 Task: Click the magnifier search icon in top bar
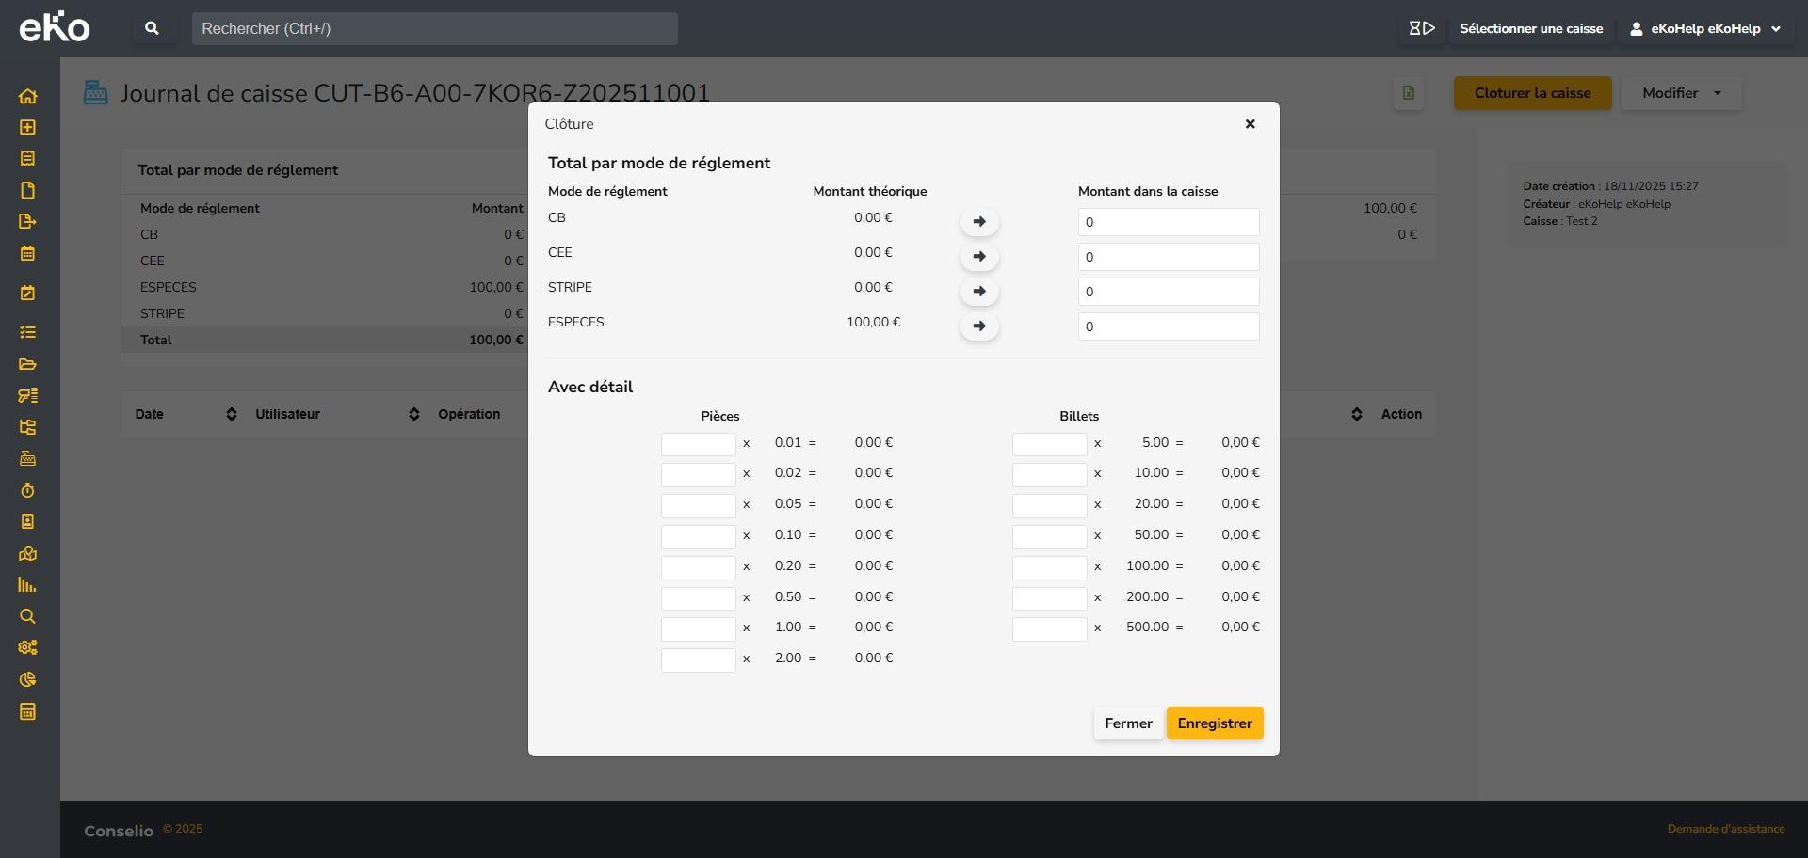pos(152,28)
